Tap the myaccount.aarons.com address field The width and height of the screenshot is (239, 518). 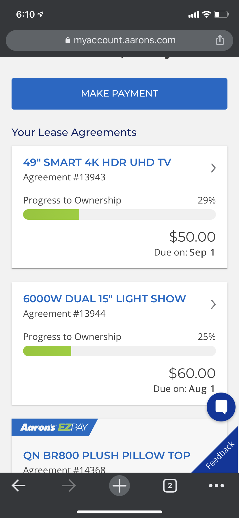(x=124, y=40)
